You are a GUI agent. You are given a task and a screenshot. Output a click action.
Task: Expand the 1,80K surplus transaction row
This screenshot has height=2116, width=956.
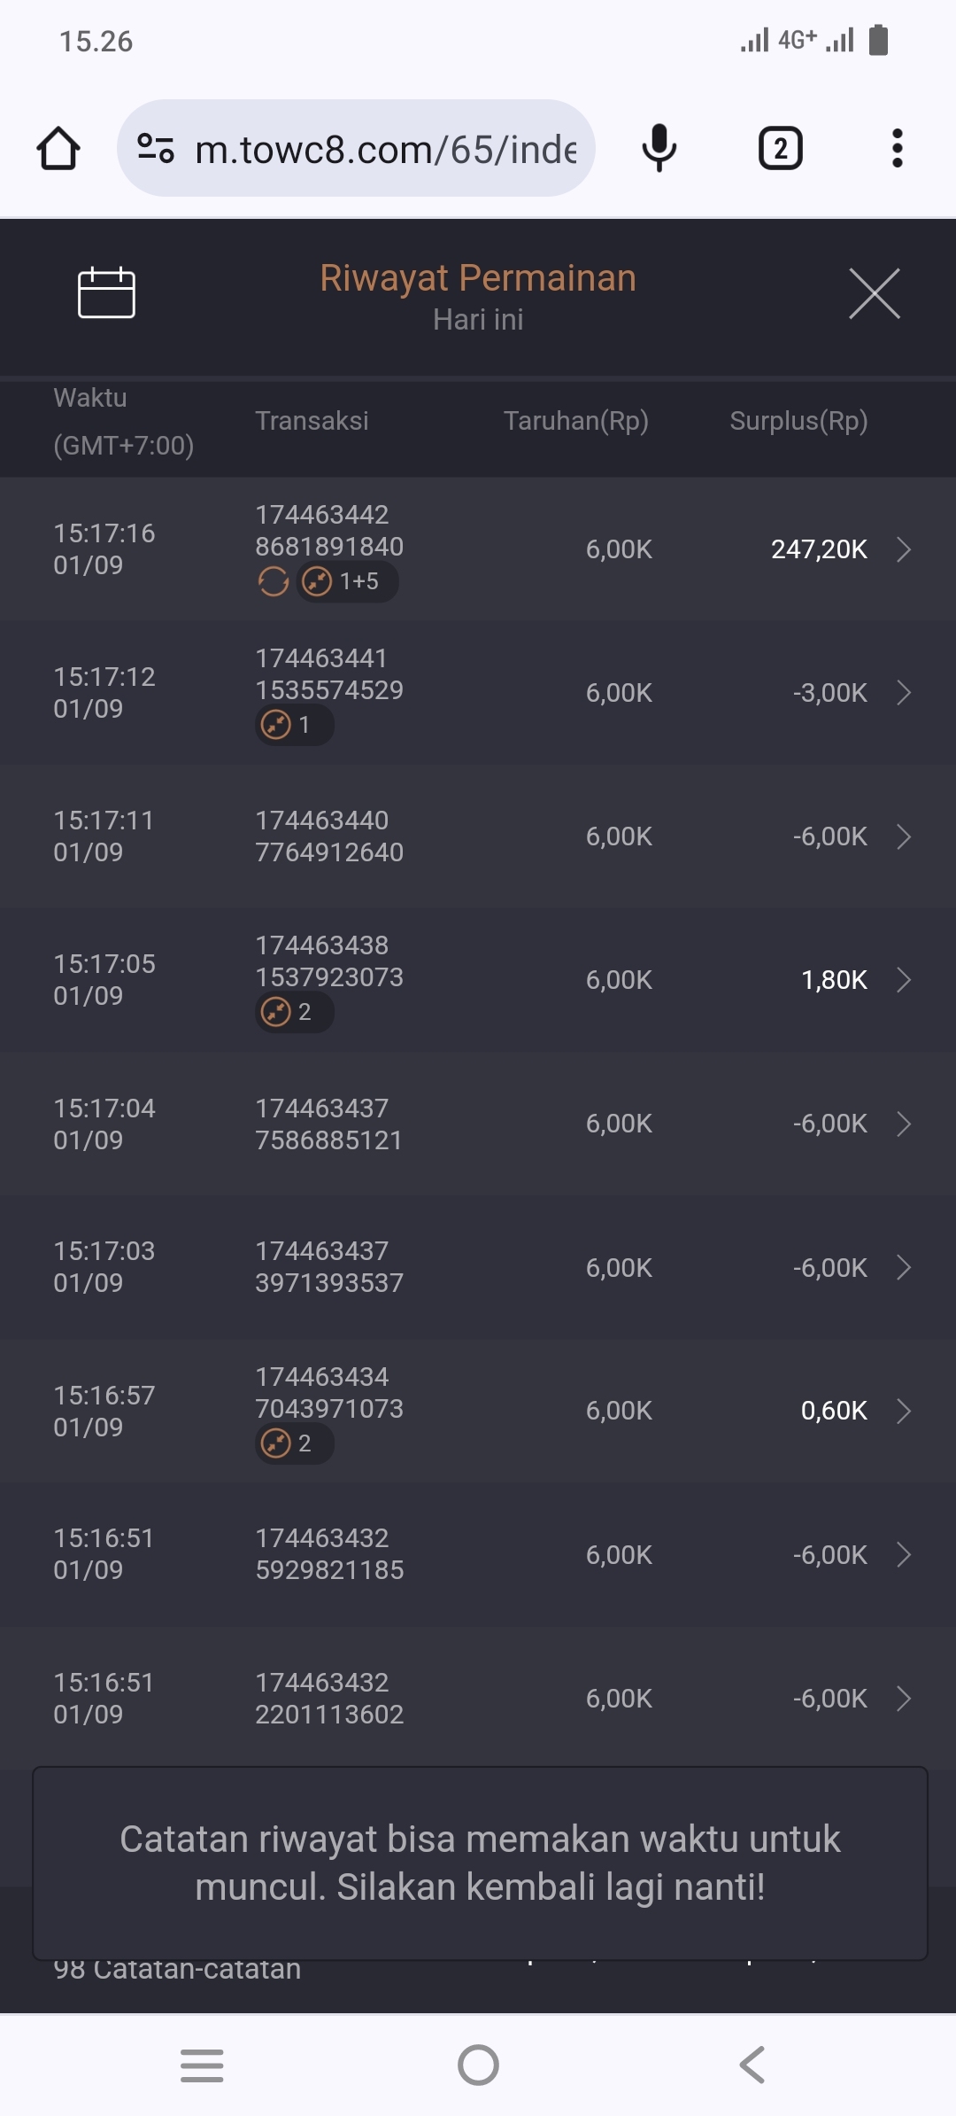click(x=903, y=980)
